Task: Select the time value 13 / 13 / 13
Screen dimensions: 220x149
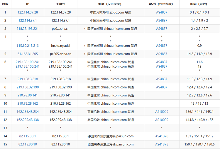Action: (199, 103)
